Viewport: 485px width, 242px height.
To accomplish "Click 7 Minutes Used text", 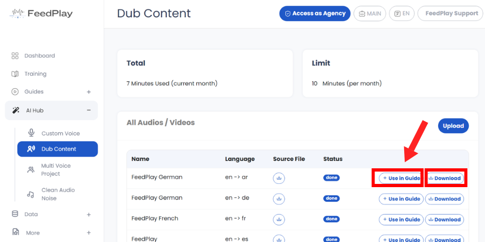I will point(172,83).
